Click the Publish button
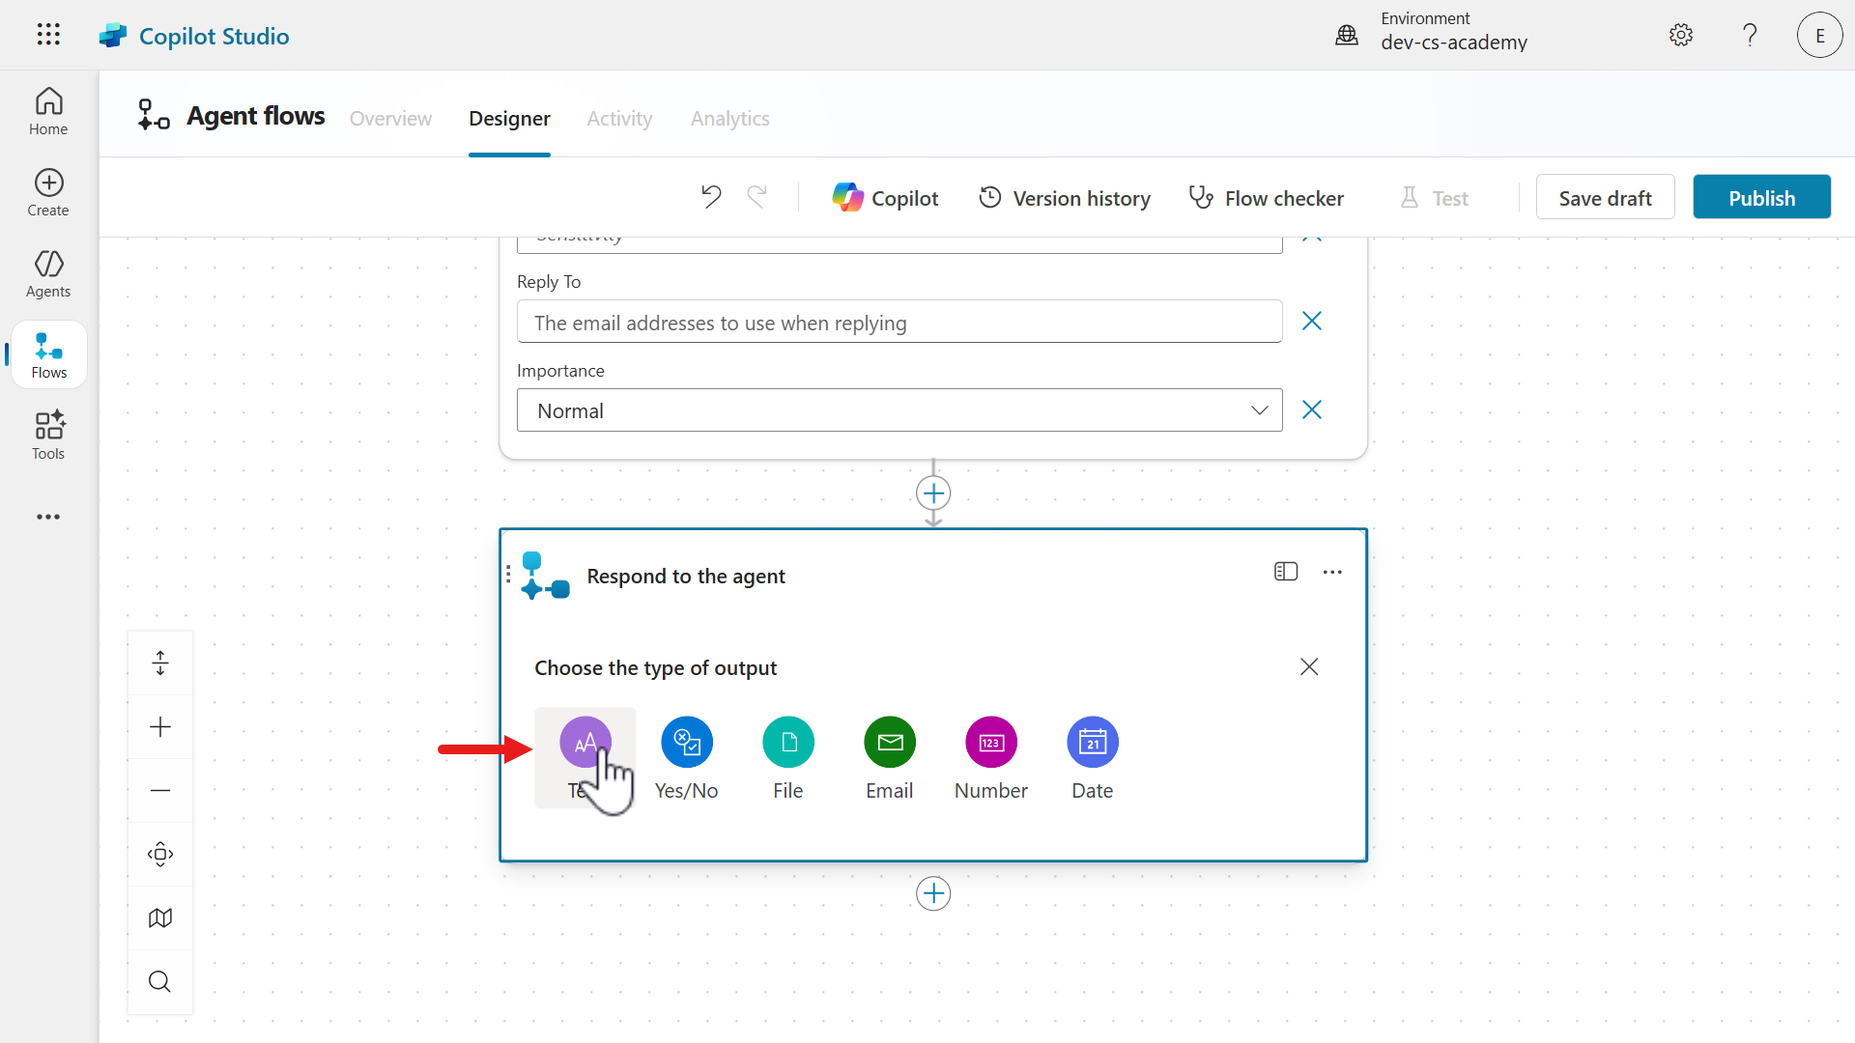This screenshot has height=1043, width=1855. pos(1760,197)
